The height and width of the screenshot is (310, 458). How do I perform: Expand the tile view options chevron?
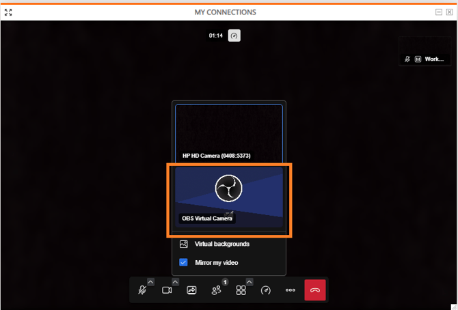click(250, 282)
